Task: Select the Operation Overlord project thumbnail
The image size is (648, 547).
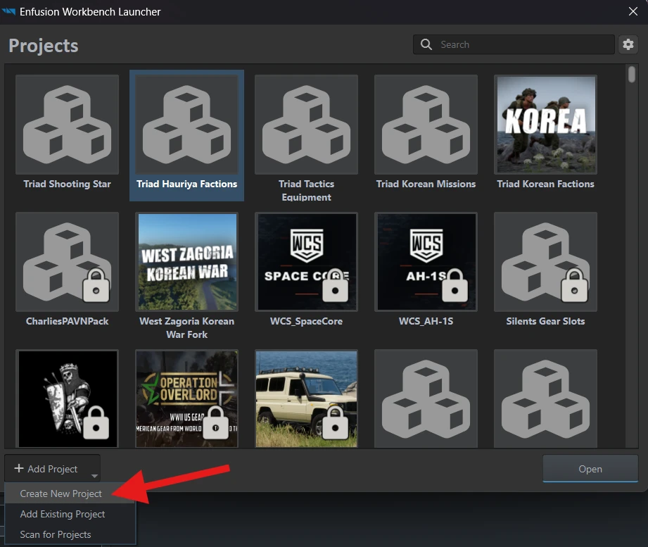Action: [x=186, y=398]
